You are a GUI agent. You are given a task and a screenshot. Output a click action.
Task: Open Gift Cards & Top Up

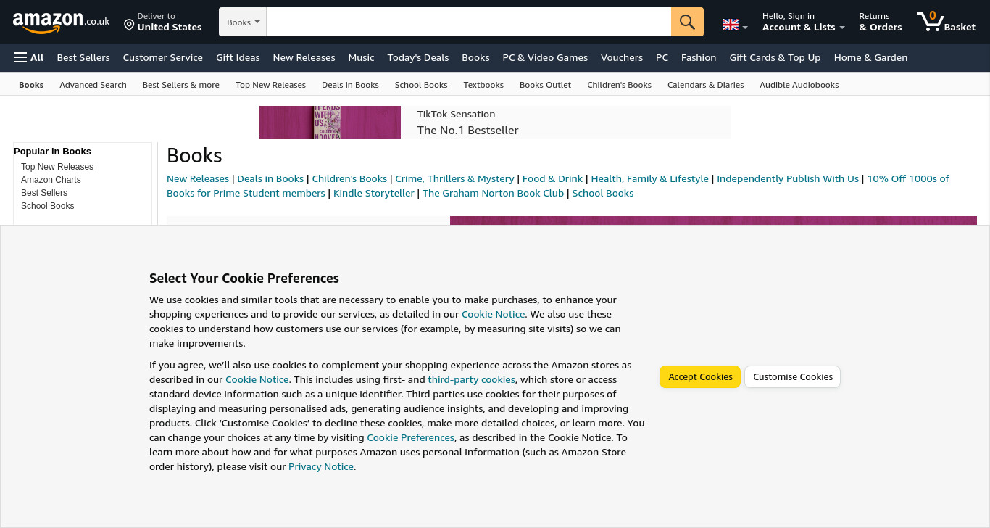coord(775,57)
